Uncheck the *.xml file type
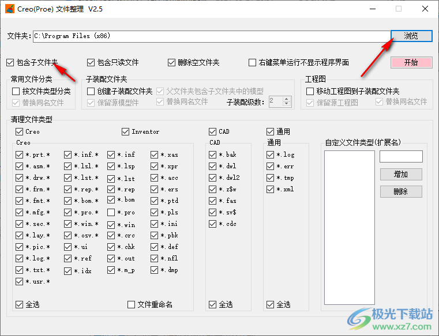Viewport: 439px width, 336px height. pyautogui.click(x=270, y=190)
